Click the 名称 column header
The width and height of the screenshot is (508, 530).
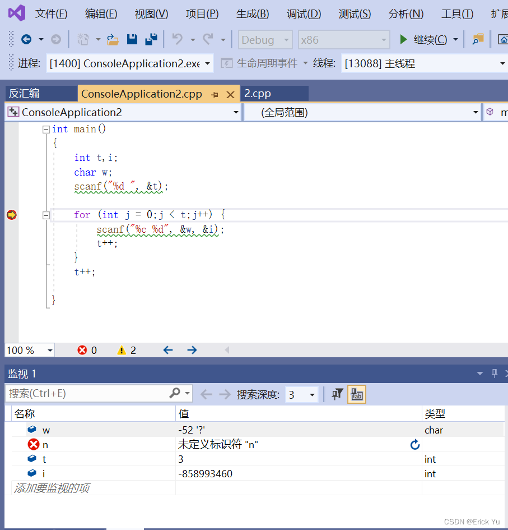(x=93, y=413)
